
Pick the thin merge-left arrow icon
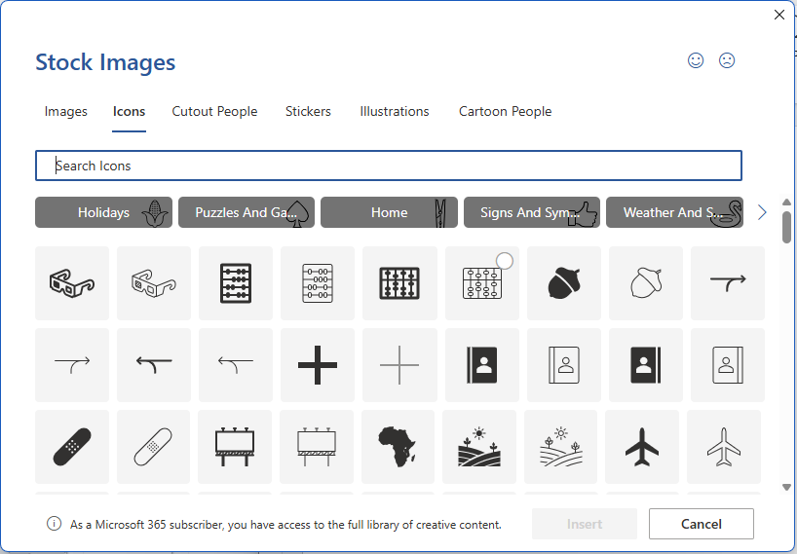[x=236, y=364]
